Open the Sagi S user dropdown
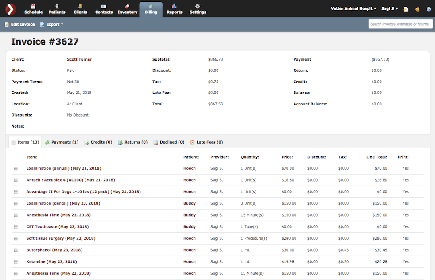The image size is (435, 280). point(389,8)
